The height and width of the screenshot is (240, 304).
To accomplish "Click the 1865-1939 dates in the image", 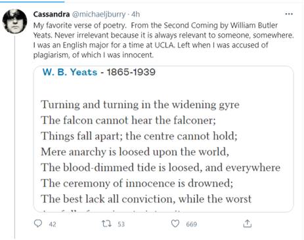I will point(131,72).
